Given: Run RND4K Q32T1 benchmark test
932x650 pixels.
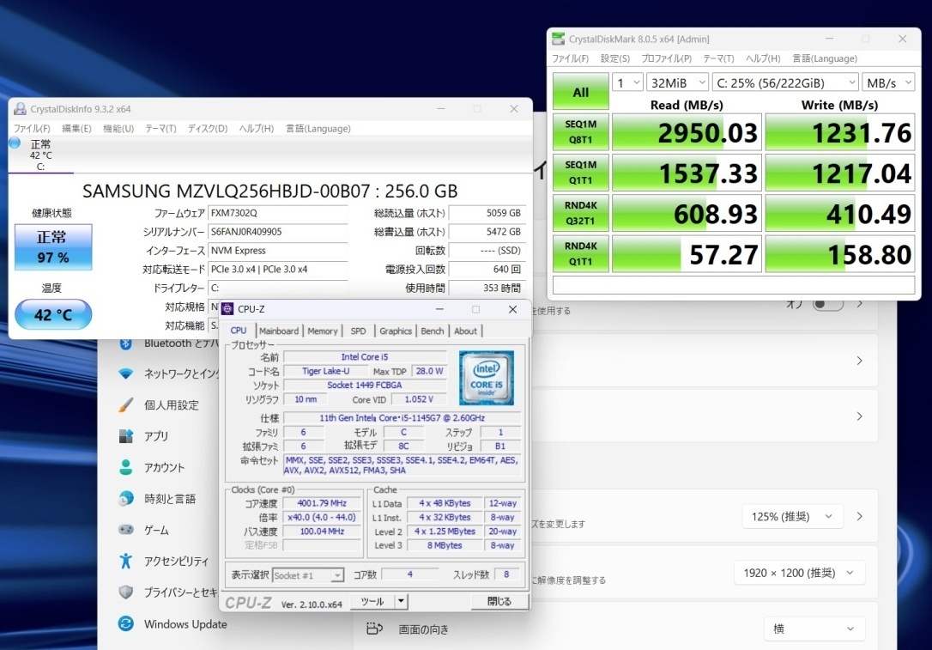Looking at the screenshot, I should [x=581, y=213].
